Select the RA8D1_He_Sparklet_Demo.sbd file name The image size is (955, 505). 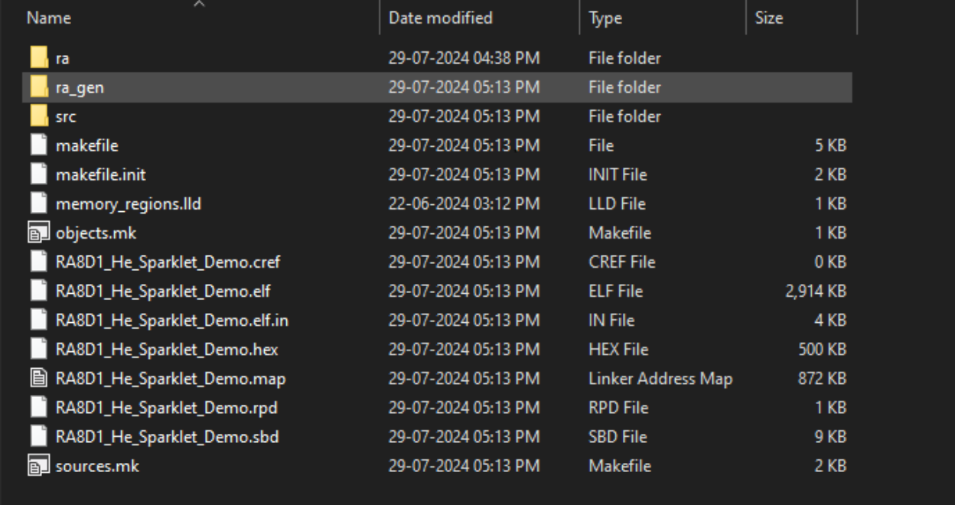pos(167,436)
